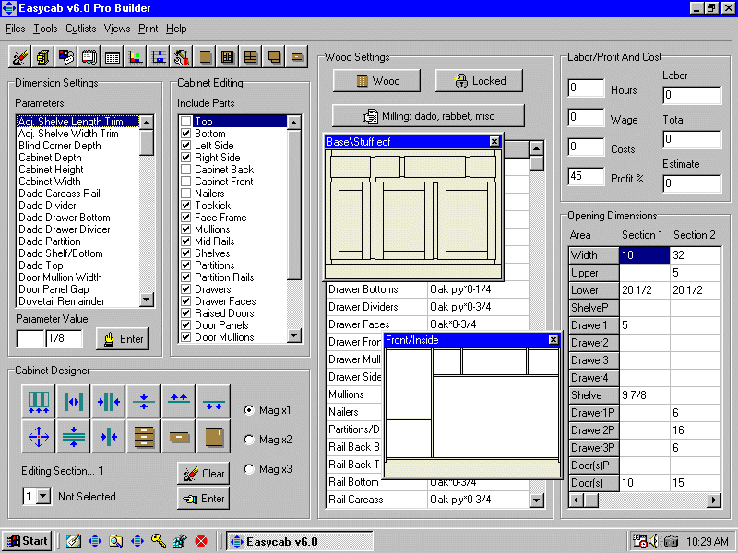The width and height of the screenshot is (738, 553).
Task: Click the wood settings list down arrow
Action: coord(537,500)
